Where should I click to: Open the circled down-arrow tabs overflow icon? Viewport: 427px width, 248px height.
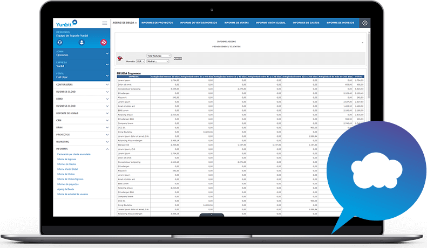coord(364,23)
